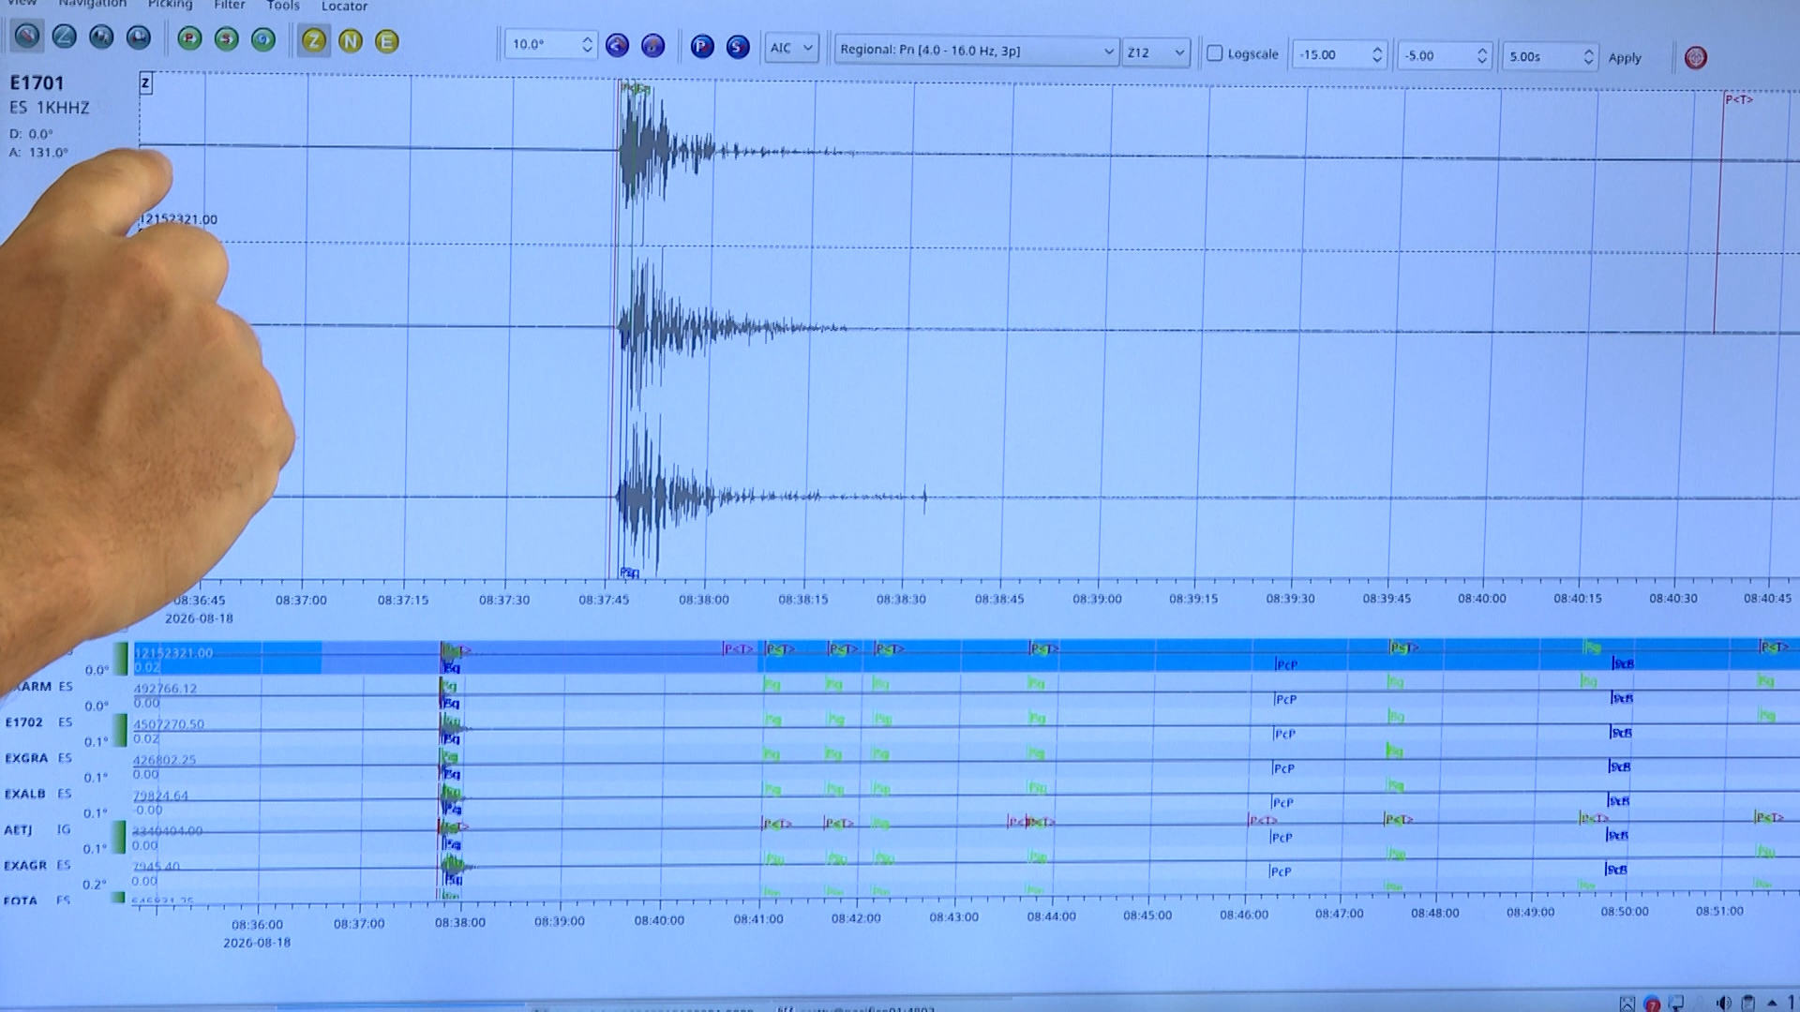Image resolution: width=1800 pixels, height=1012 pixels.
Task: Toggle the Logscale checkbox
Action: click(x=1215, y=53)
